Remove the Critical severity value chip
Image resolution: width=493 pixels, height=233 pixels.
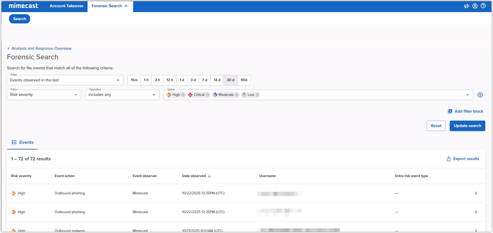[x=208, y=95]
